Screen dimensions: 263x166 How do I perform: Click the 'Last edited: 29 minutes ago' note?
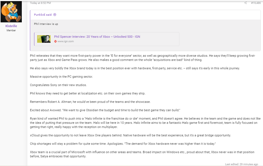tap(241, 164)
